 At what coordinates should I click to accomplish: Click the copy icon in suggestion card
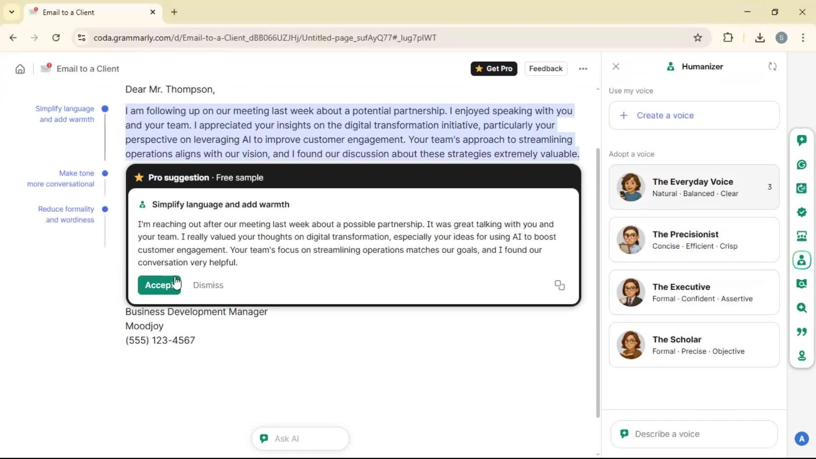pyautogui.click(x=559, y=285)
